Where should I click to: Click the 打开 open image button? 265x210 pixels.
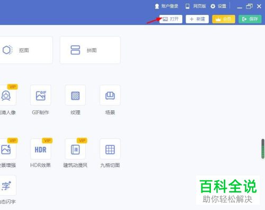click(171, 19)
